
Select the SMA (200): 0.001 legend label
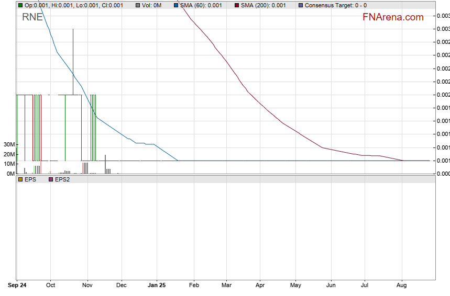tap(263, 5)
